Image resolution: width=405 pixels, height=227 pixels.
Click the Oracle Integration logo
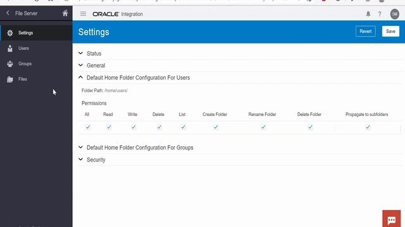pos(118,14)
